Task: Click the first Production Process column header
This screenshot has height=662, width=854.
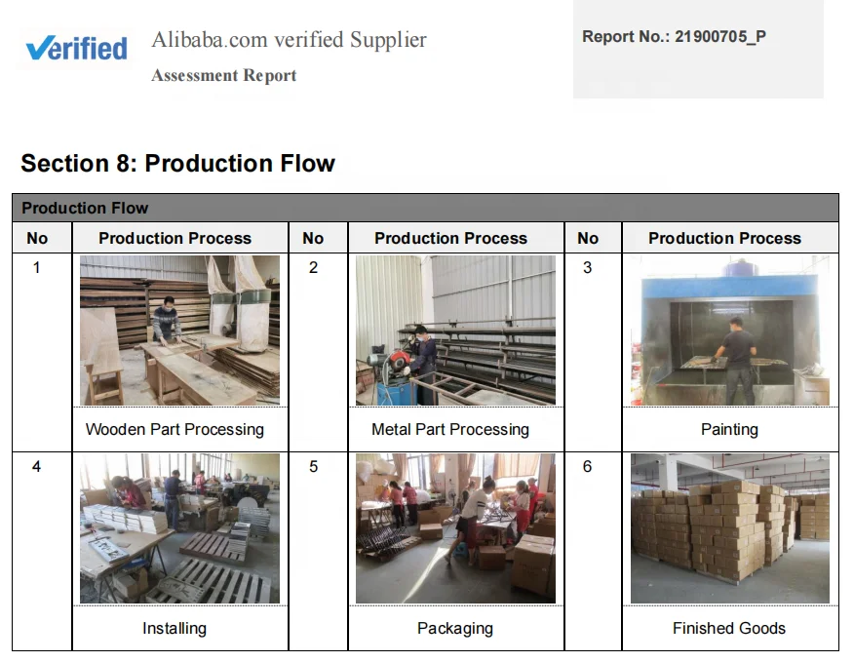Action: pyautogui.click(x=175, y=238)
